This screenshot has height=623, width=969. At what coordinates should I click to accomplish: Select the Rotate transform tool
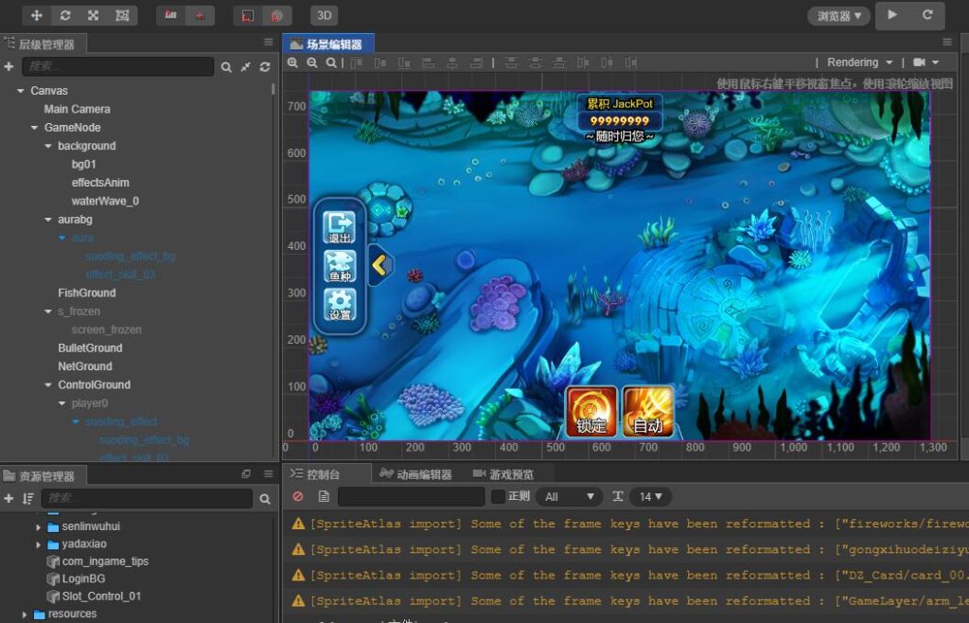(65, 16)
